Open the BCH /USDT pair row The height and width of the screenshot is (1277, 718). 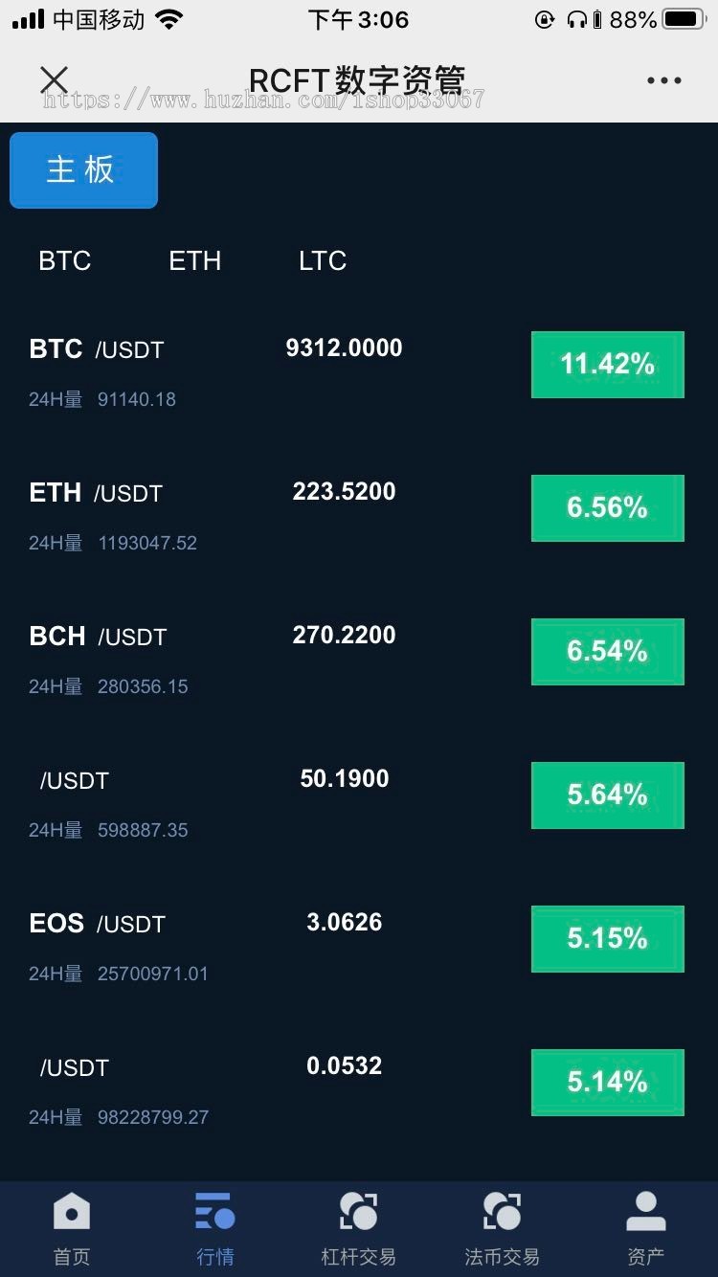click(98, 638)
